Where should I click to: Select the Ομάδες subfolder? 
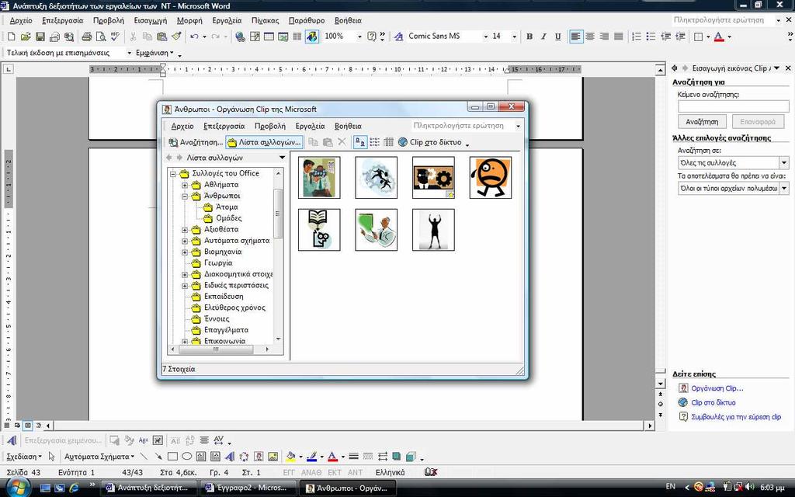tap(229, 218)
